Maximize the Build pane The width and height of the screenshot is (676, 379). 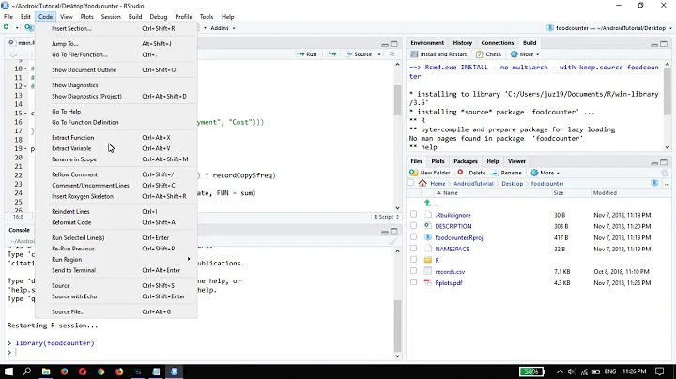click(x=664, y=44)
